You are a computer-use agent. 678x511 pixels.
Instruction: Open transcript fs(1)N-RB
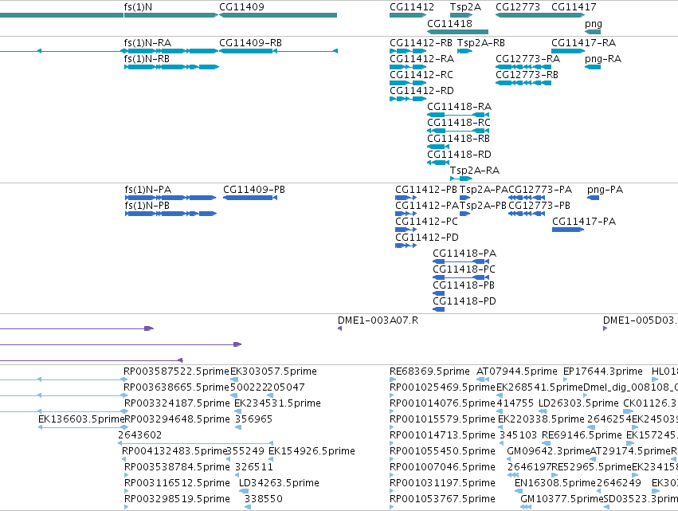click(147, 59)
